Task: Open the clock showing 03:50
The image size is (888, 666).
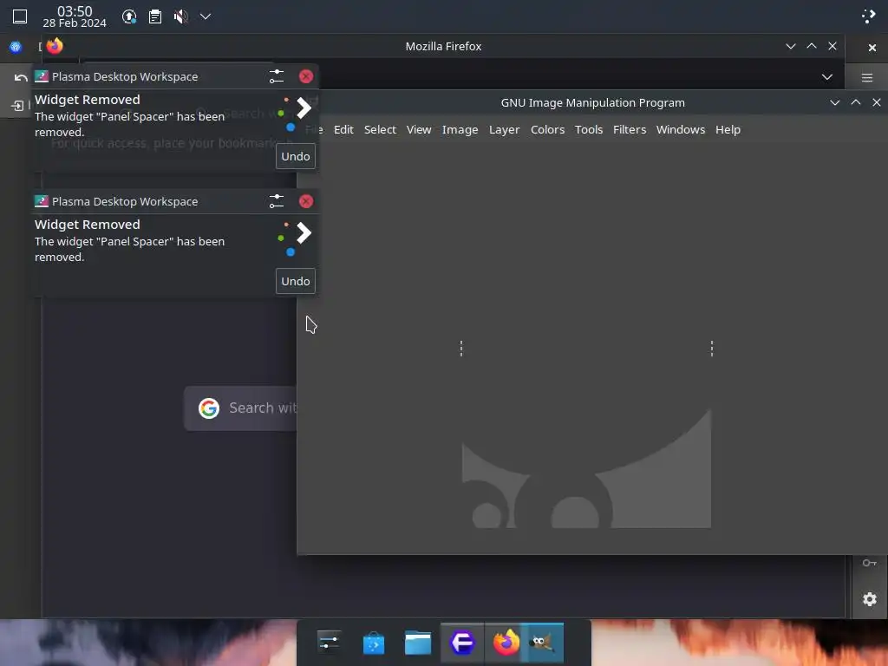Action: pyautogui.click(x=75, y=17)
